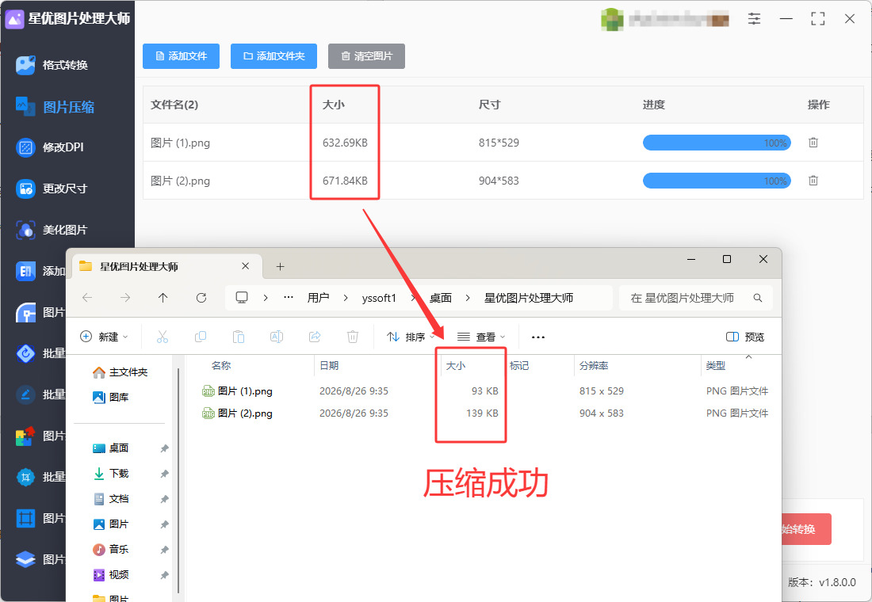The image size is (872, 602).
Task: Click 清空图片 button
Action: [366, 56]
